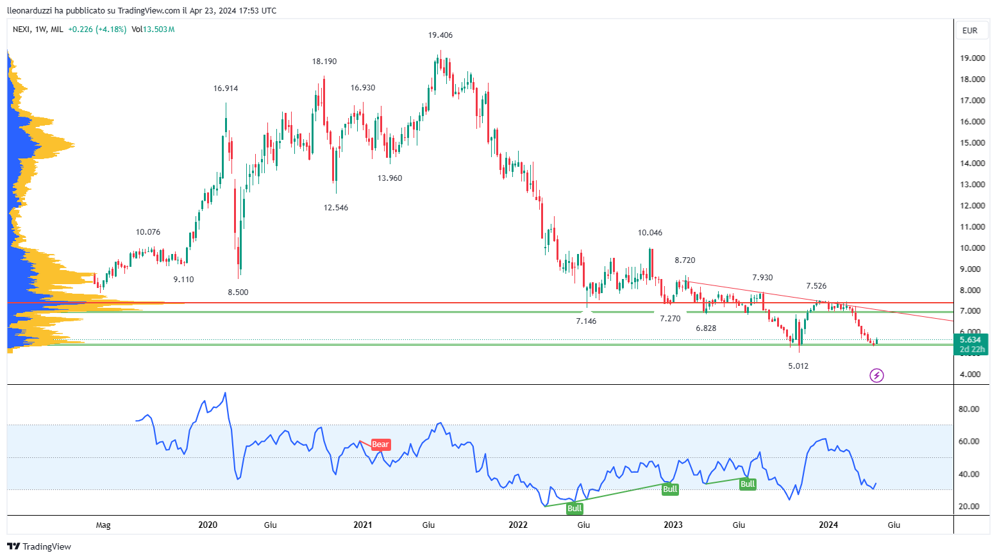This screenshot has width=997, height=558.
Task: Click the red Bear divergence label
Action: (x=380, y=444)
